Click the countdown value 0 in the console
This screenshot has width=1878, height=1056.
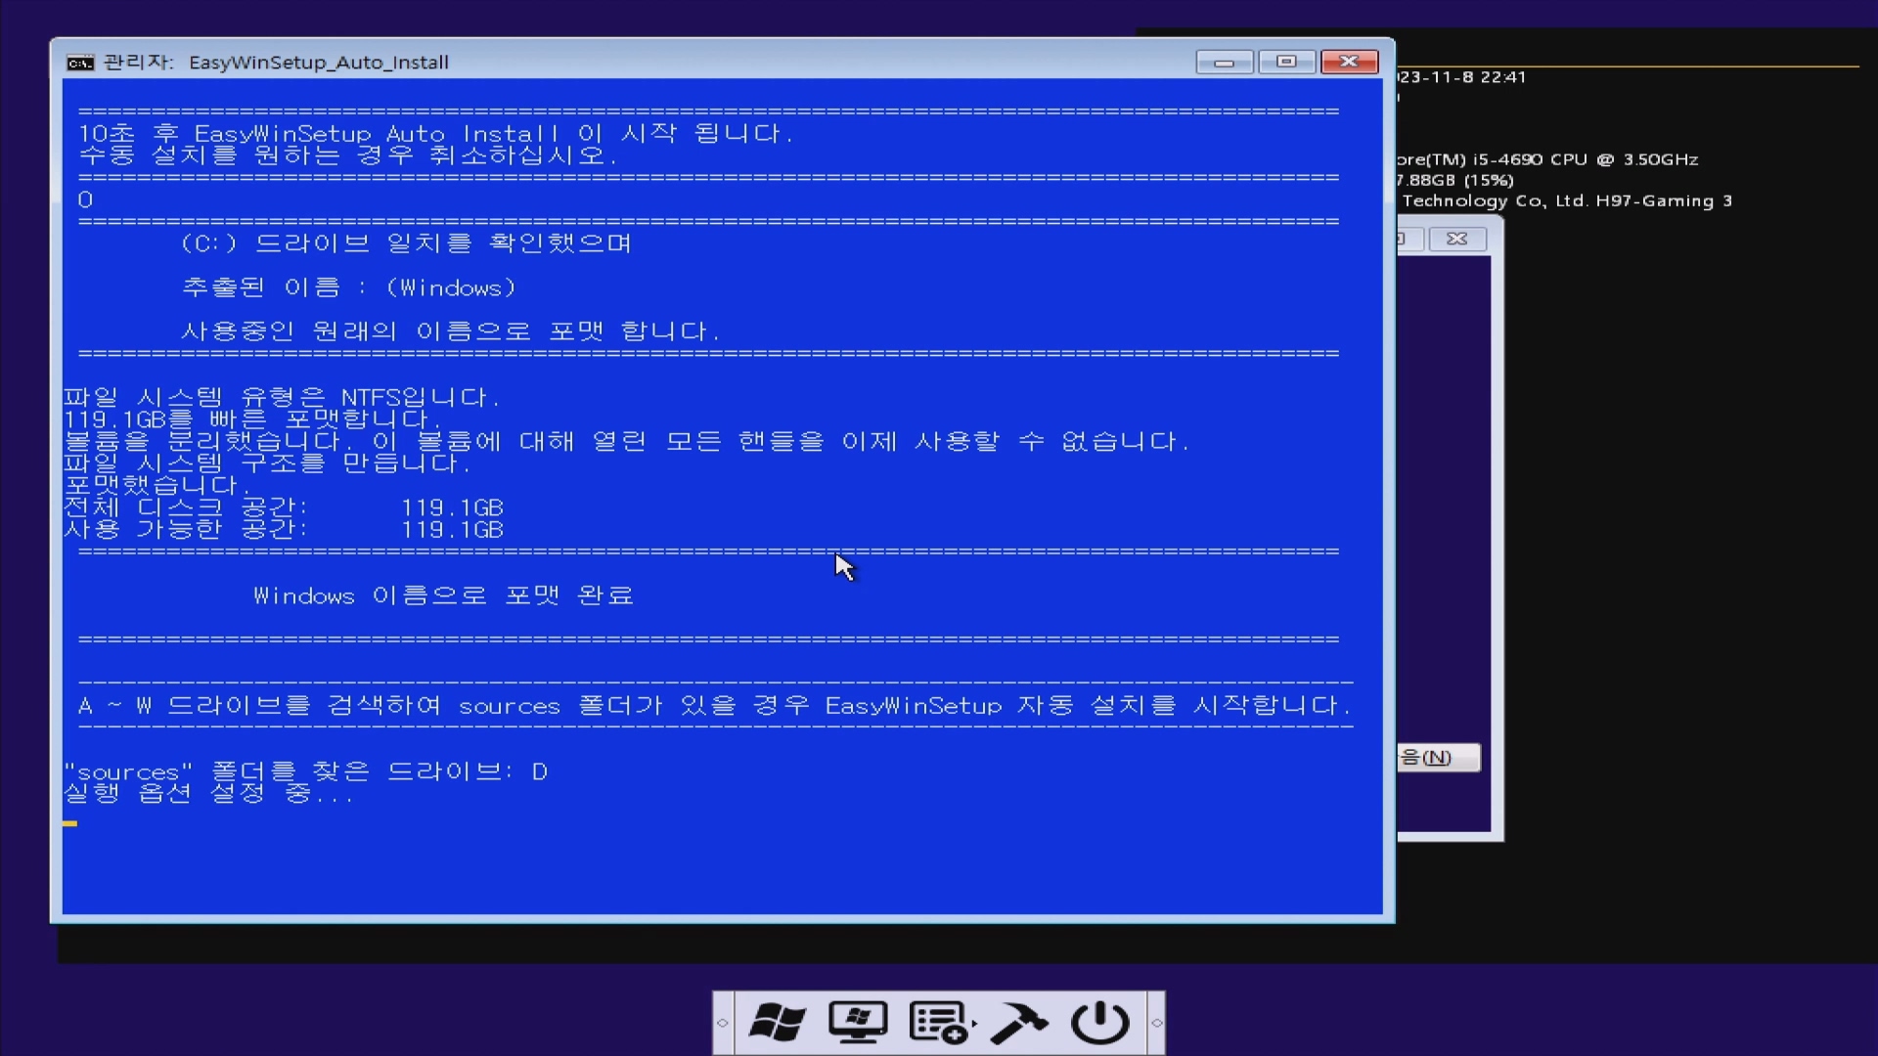86,199
